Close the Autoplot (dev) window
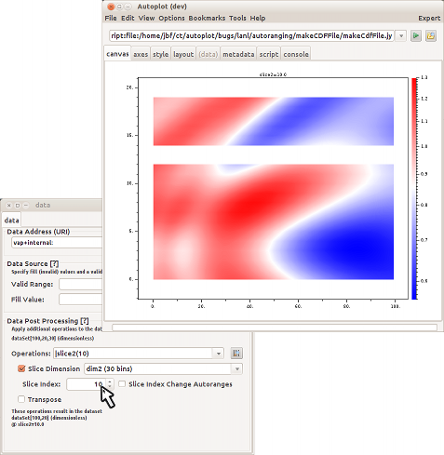 click(x=111, y=7)
